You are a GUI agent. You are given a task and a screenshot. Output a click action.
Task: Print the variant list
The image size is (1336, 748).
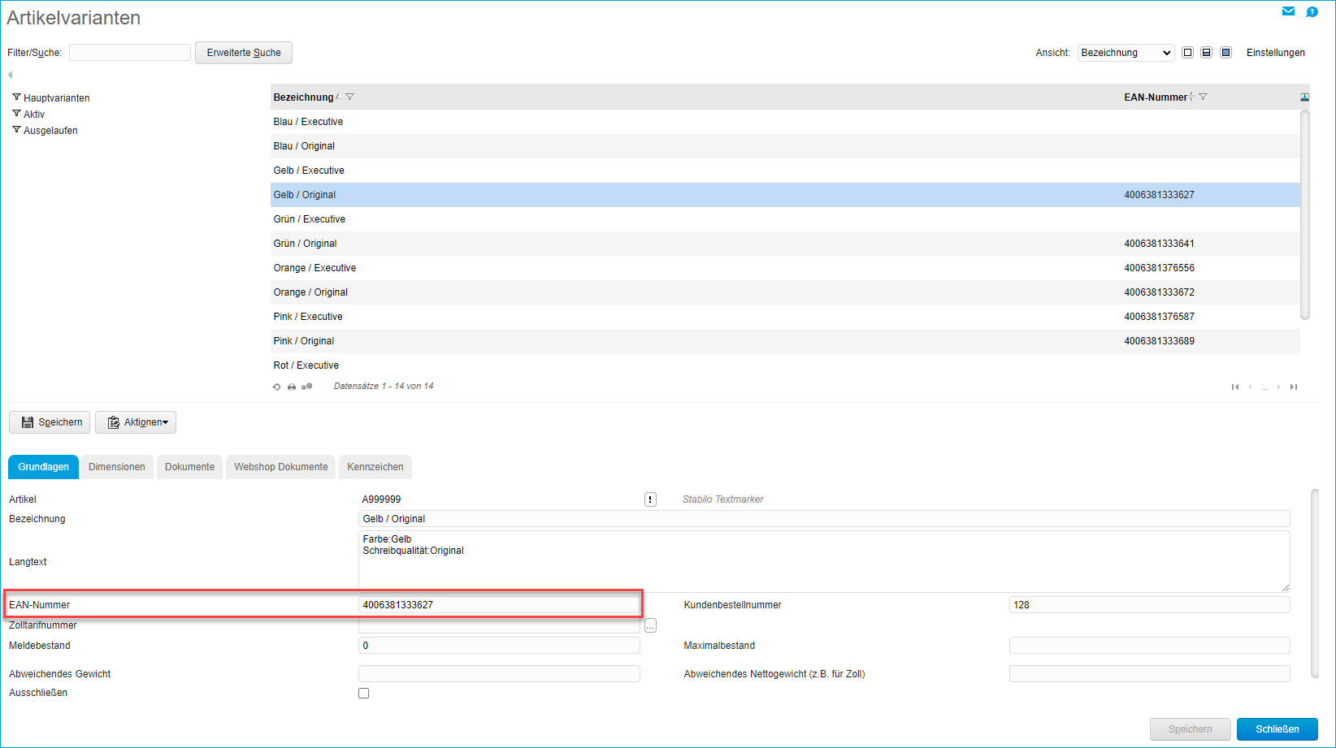(292, 387)
